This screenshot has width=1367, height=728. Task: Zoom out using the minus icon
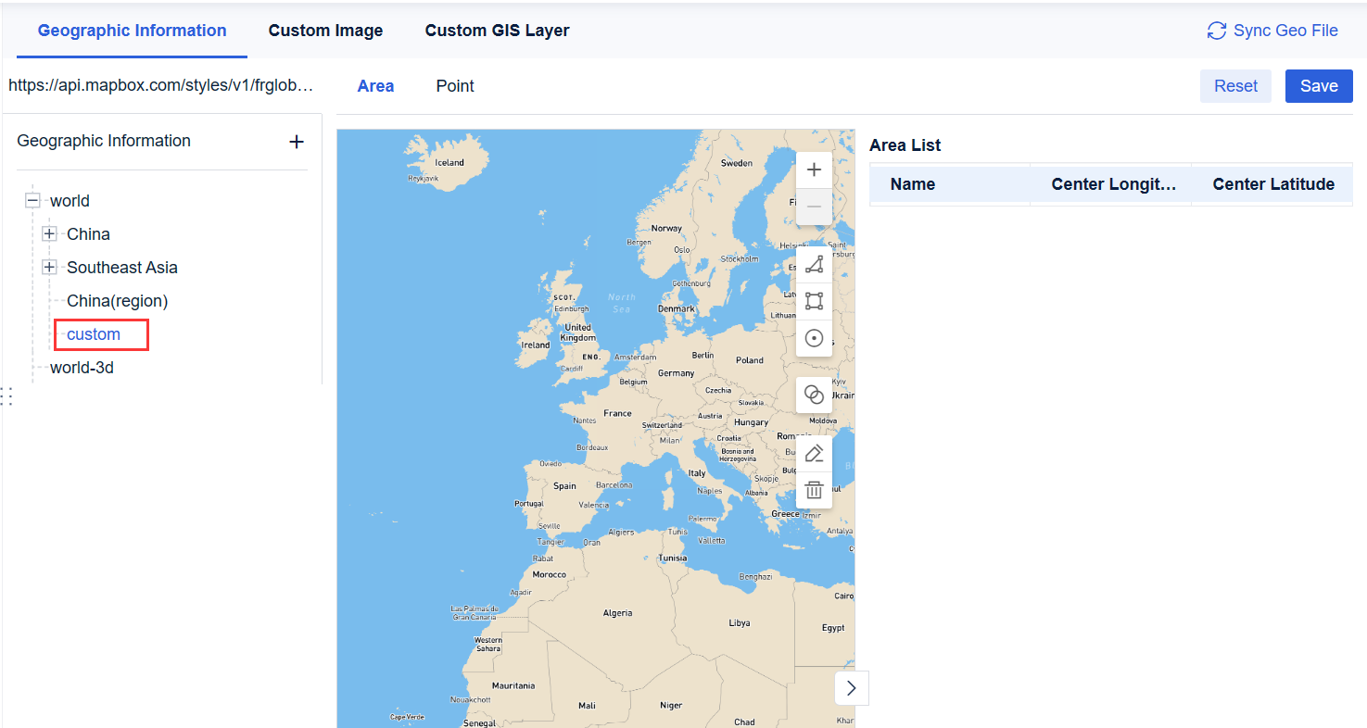pyautogui.click(x=814, y=207)
